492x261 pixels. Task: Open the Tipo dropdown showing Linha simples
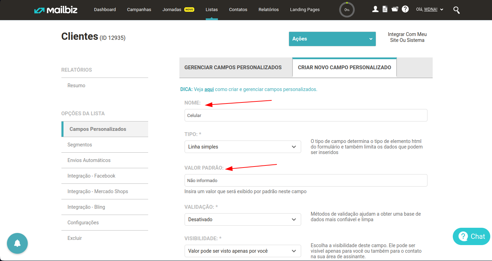[x=243, y=147]
